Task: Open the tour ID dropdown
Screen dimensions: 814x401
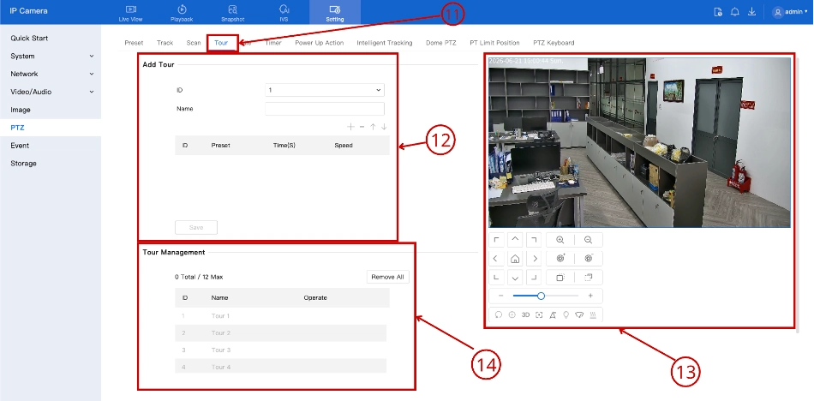Action: (325, 90)
